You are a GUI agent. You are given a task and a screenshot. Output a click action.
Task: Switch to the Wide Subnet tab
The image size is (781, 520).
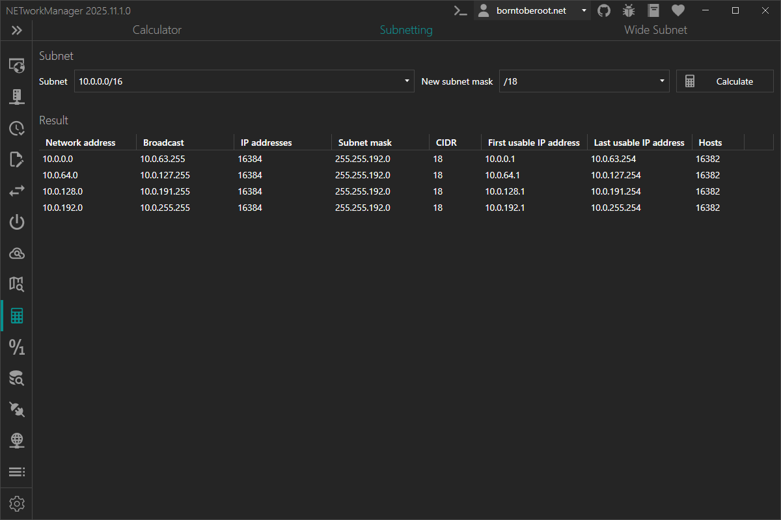tap(655, 30)
